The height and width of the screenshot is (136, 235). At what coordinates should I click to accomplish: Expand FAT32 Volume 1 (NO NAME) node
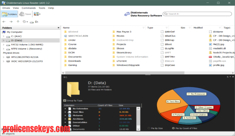pos(3,45)
